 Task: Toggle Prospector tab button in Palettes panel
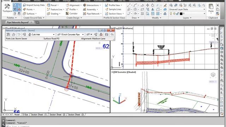coord(15,5)
